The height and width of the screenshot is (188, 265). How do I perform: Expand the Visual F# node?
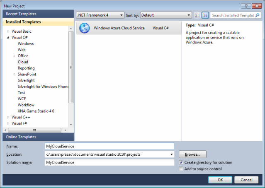point(8,123)
